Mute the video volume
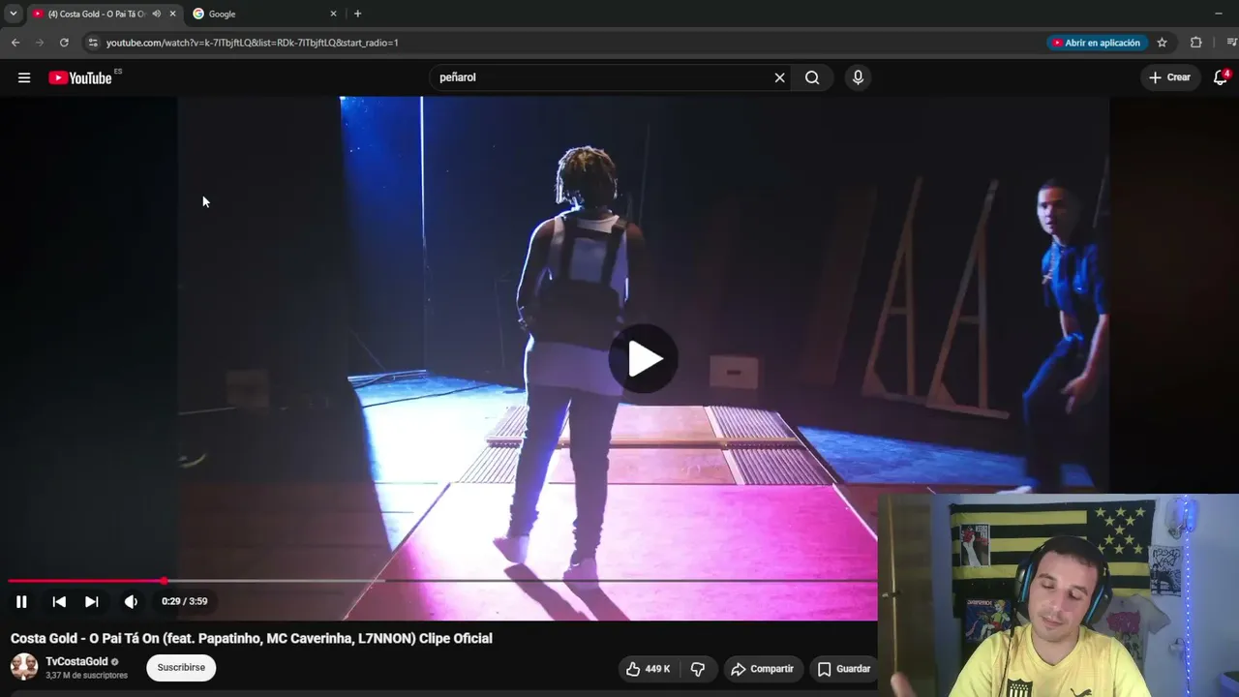1239x697 pixels. [x=131, y=601]
